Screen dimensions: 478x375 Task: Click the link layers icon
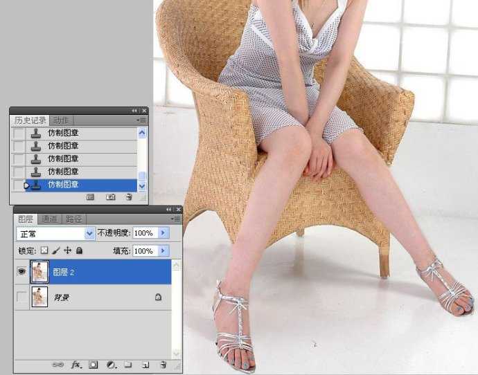point(58,365)
